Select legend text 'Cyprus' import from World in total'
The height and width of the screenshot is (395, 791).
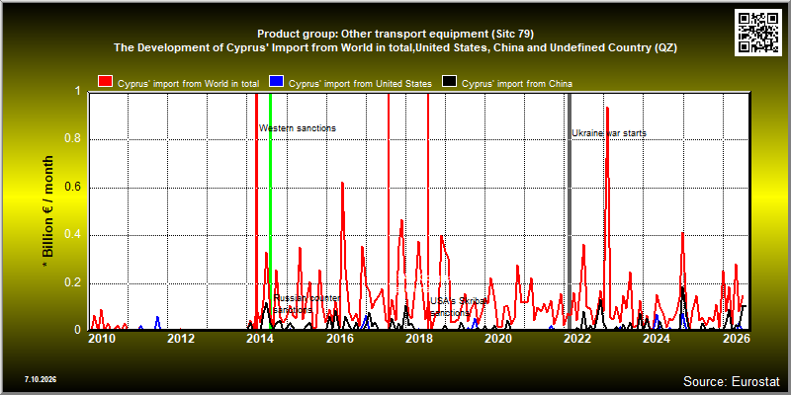click(x=188, y=84)
